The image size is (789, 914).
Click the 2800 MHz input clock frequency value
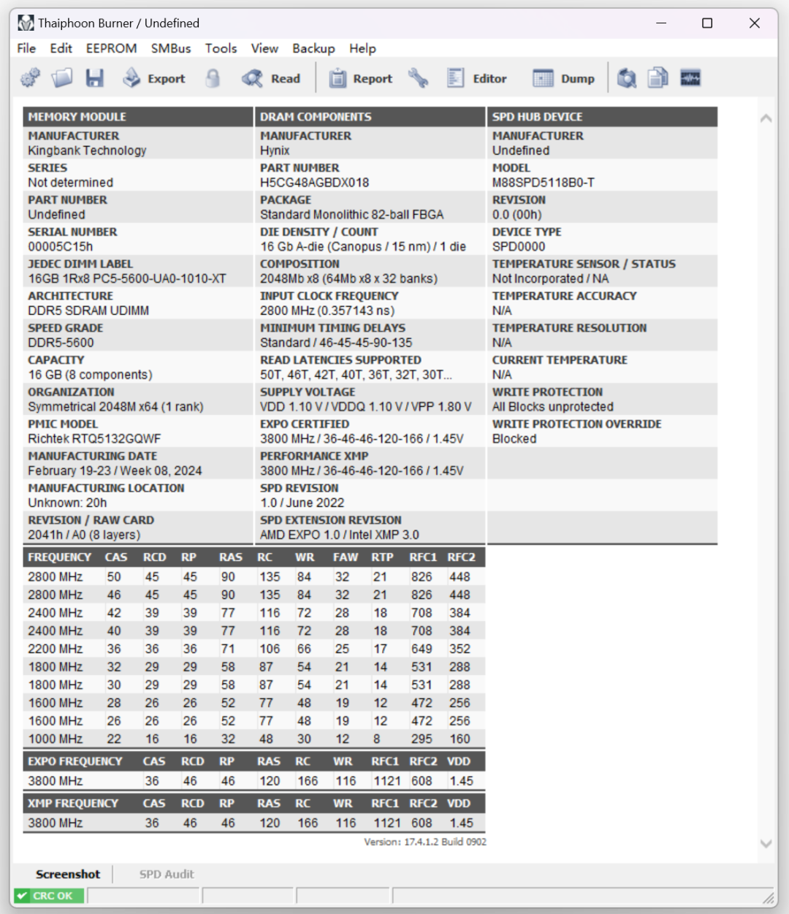[x=327, y=311]
